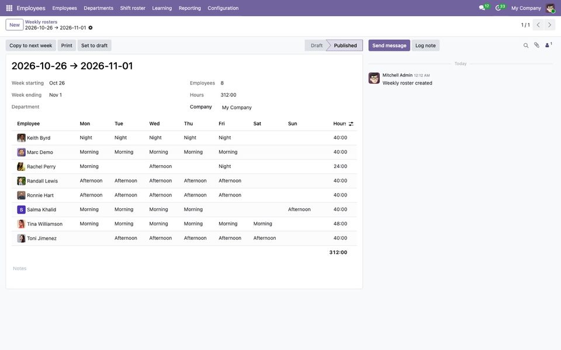Click Log note button
The width and height of the screenshot is (561, 350).
click(425, 45)
